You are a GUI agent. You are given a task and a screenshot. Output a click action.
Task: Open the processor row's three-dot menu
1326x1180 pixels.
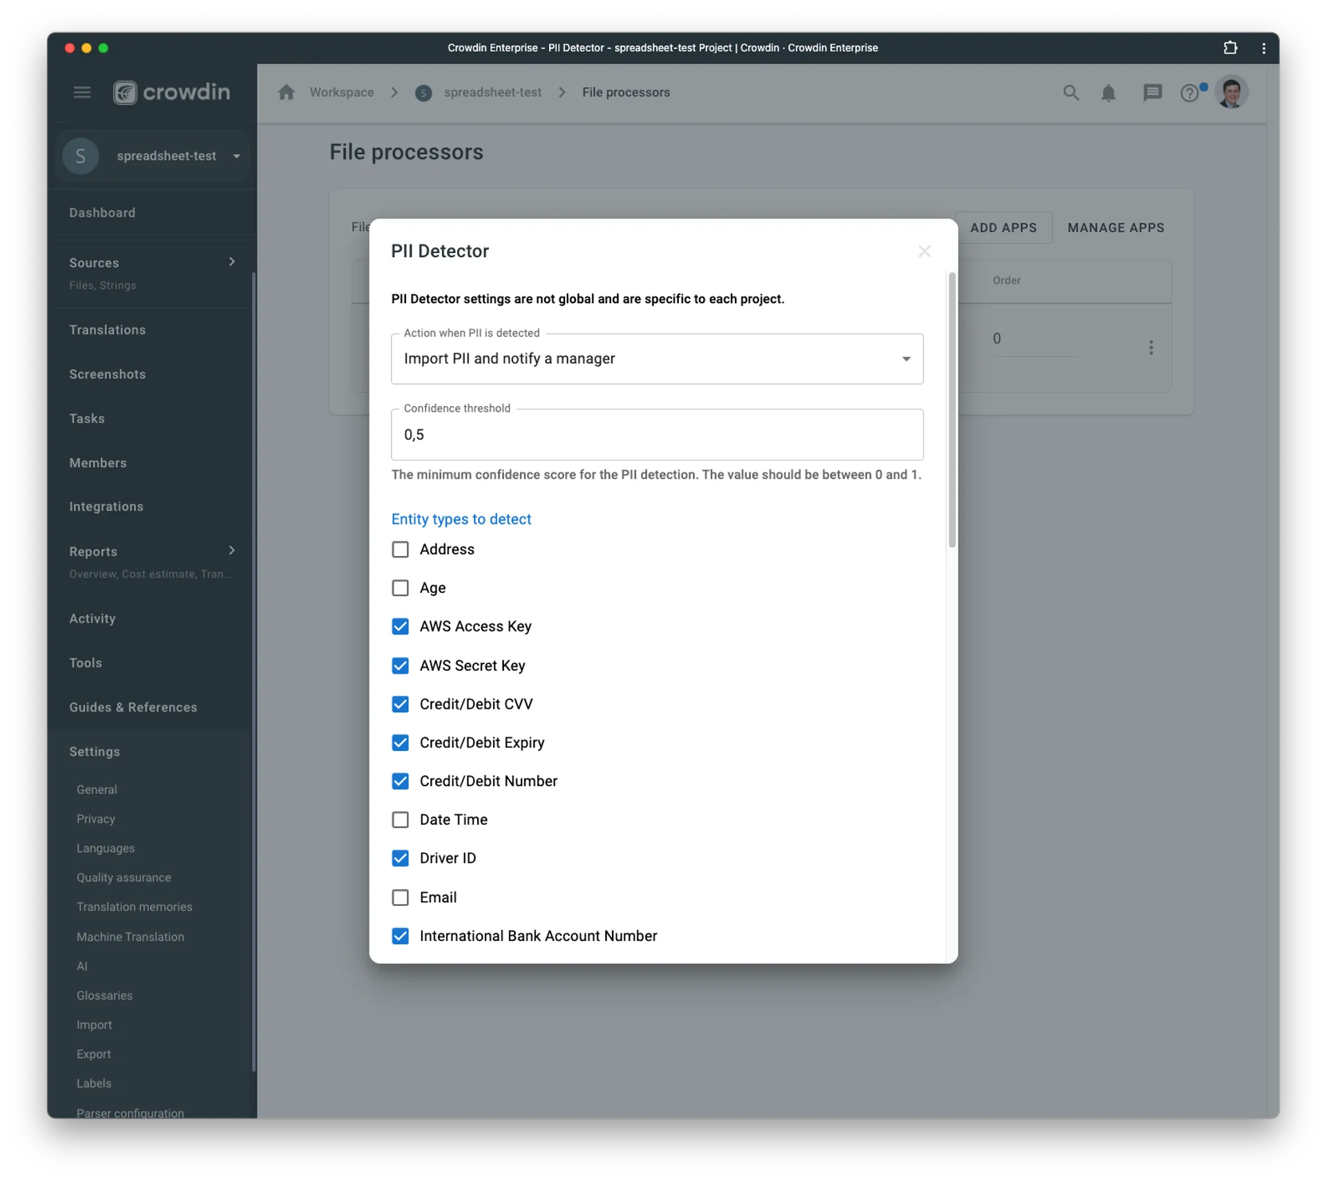click(x=1151, y=348)
